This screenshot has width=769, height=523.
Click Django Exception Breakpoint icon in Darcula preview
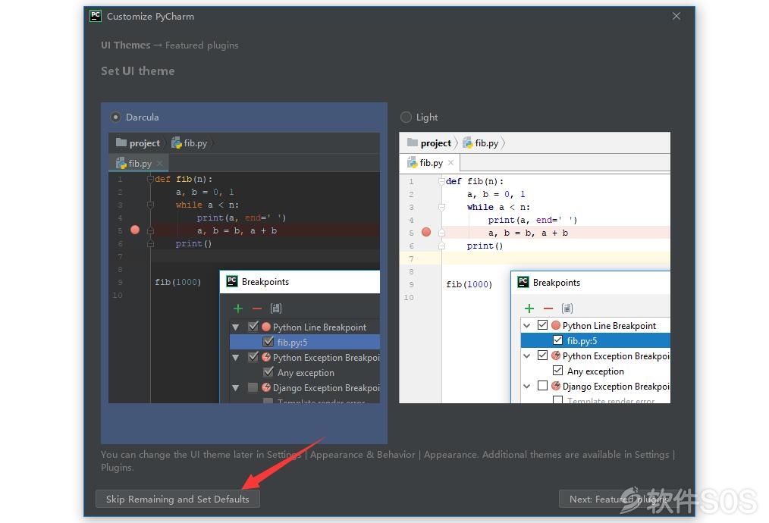[266, 387]
